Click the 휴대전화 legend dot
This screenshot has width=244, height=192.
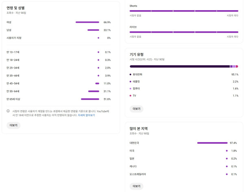tap(131, 75)
